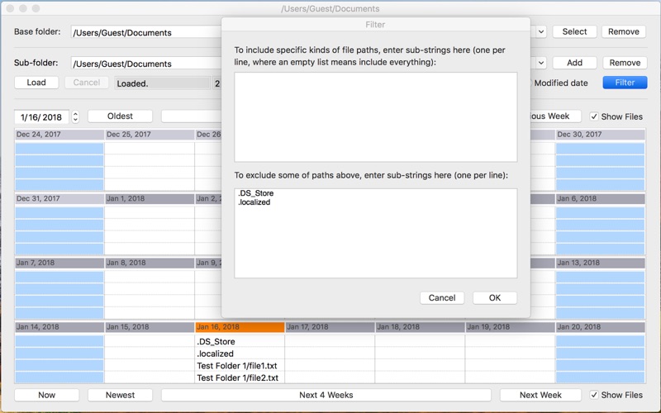Click Add next to Sub-folder
This screenshot has width=661, height=413.
coord(574,63)
